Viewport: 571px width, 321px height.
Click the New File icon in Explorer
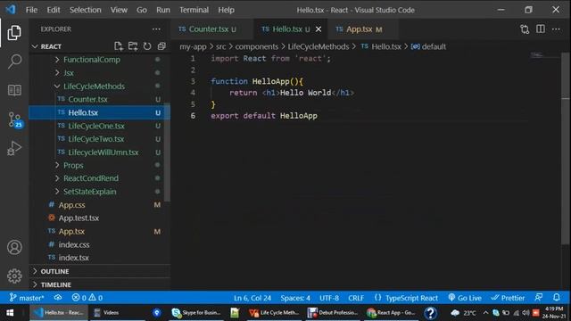pyautogui.click(x=119, y=46)
